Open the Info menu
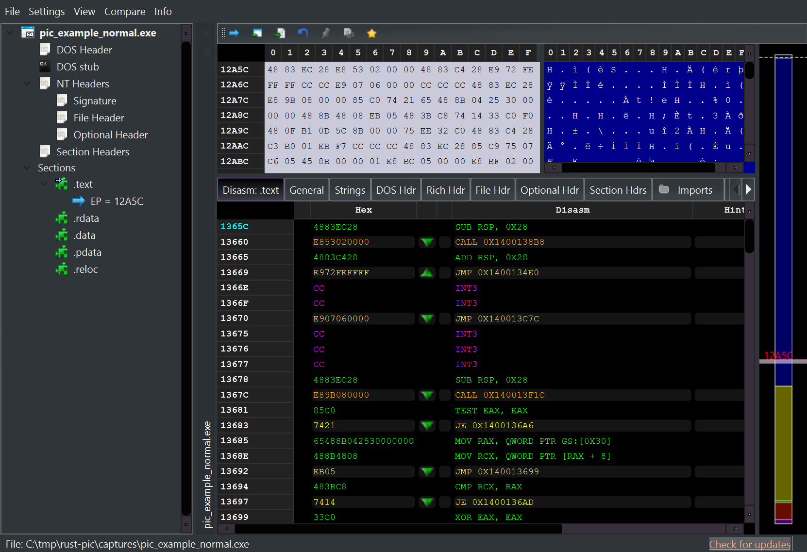The width and height of the screenshot is (807, 552). coord(163,11)
